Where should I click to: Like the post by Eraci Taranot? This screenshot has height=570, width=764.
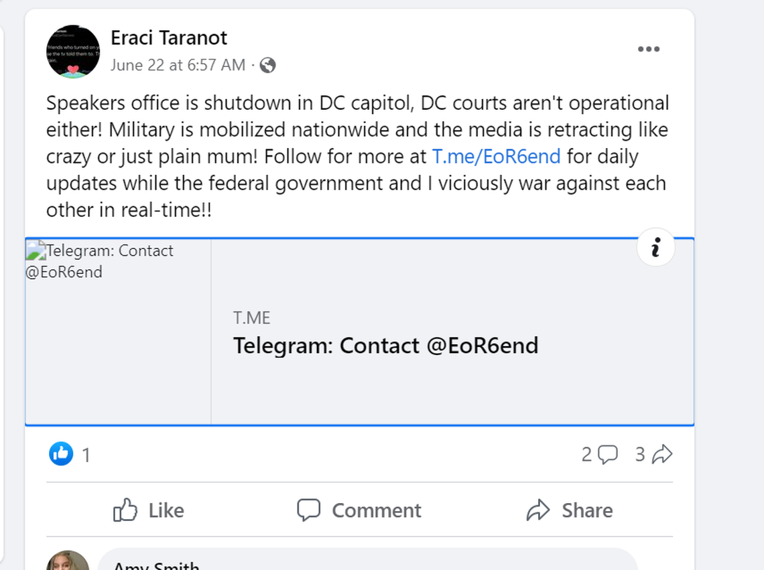149,510
